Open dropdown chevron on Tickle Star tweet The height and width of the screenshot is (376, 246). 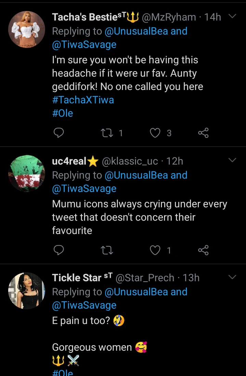click(x=232, y=277)
